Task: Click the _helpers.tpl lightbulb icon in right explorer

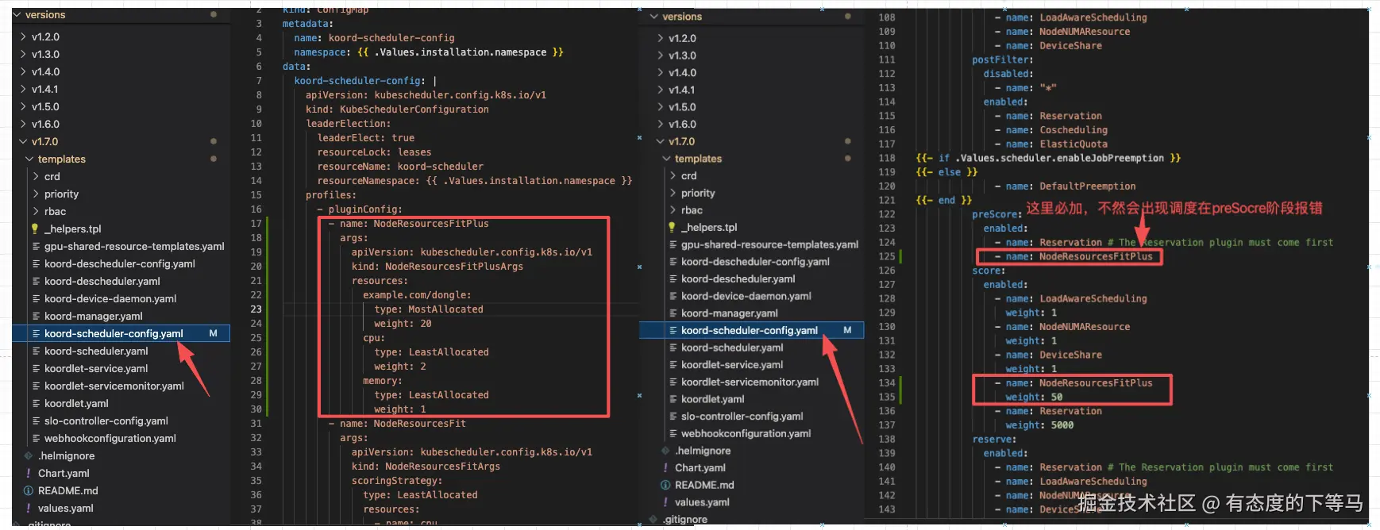Action: (x=672, y=227)
